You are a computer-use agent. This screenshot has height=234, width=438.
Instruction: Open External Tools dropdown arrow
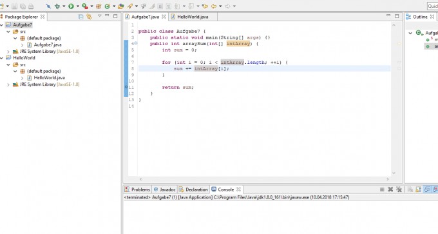(x=91, y=6)
